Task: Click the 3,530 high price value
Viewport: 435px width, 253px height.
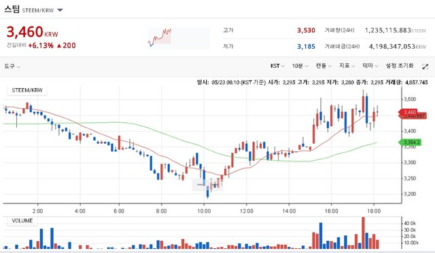Action: (306, 30)
